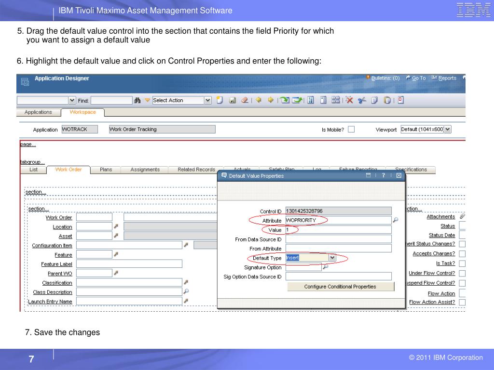Switch to the Applications tab

coord(38,112)
